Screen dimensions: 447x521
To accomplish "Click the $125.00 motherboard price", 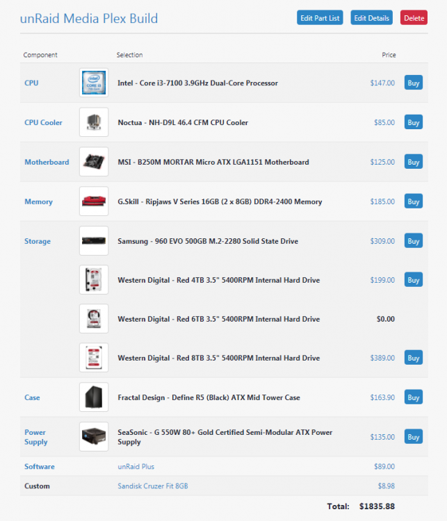I will pyautogui.click(x=382, y=162).
